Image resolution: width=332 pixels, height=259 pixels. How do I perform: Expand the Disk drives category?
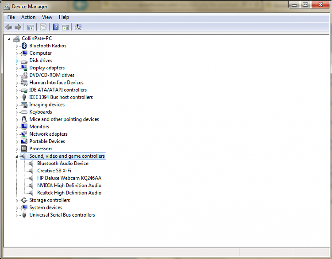tap(17, 61)
